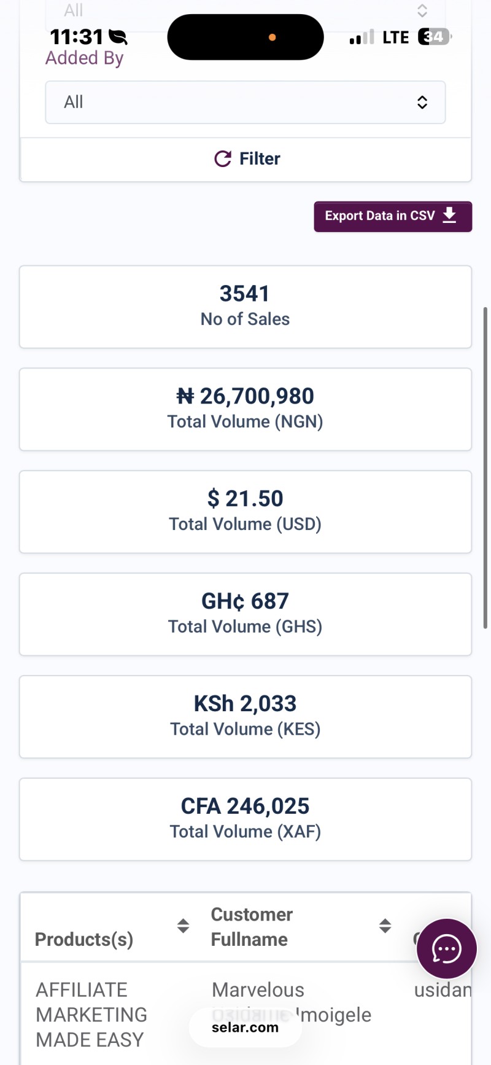Open the partially hidden top All dropdown

[x=245, y=14]
